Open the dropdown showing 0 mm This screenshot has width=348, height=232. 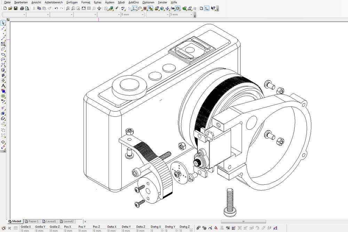[x=142, y=15]
